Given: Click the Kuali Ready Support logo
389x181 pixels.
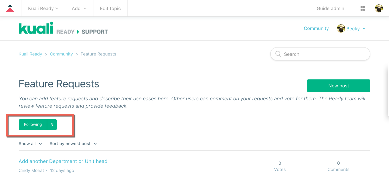Looking at the screenshot, I should (63, 29).
